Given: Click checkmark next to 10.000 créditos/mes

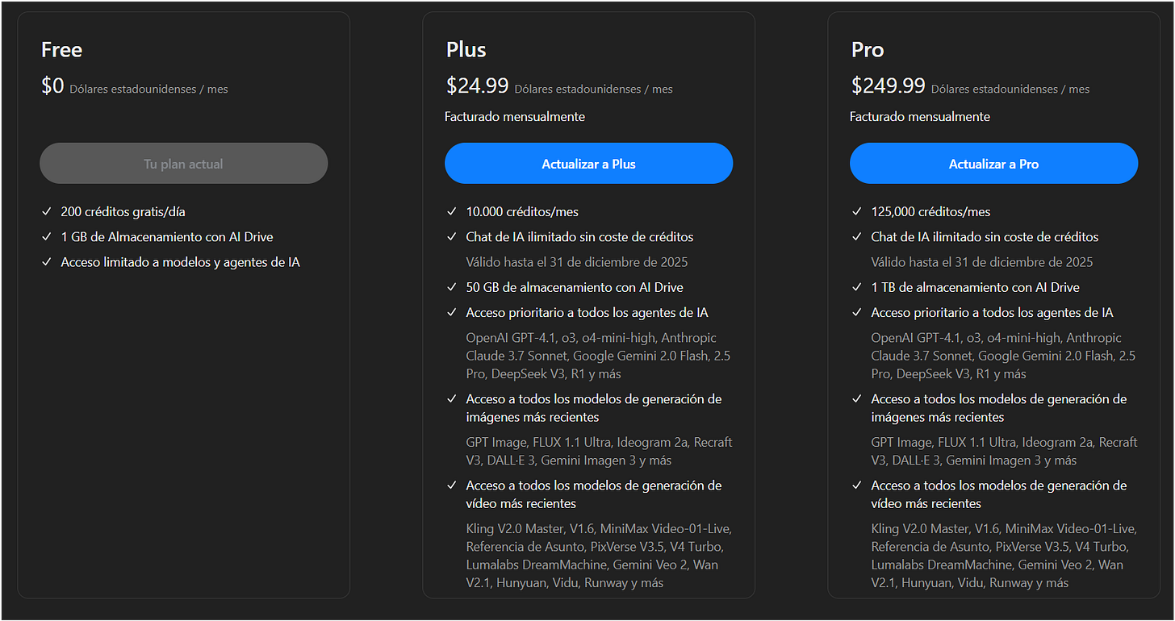Looking at the screenshot, I should point(451,212).
